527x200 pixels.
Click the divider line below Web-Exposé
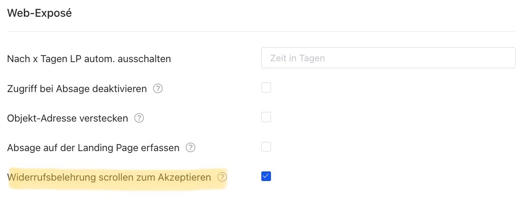[x=261, y=31]
